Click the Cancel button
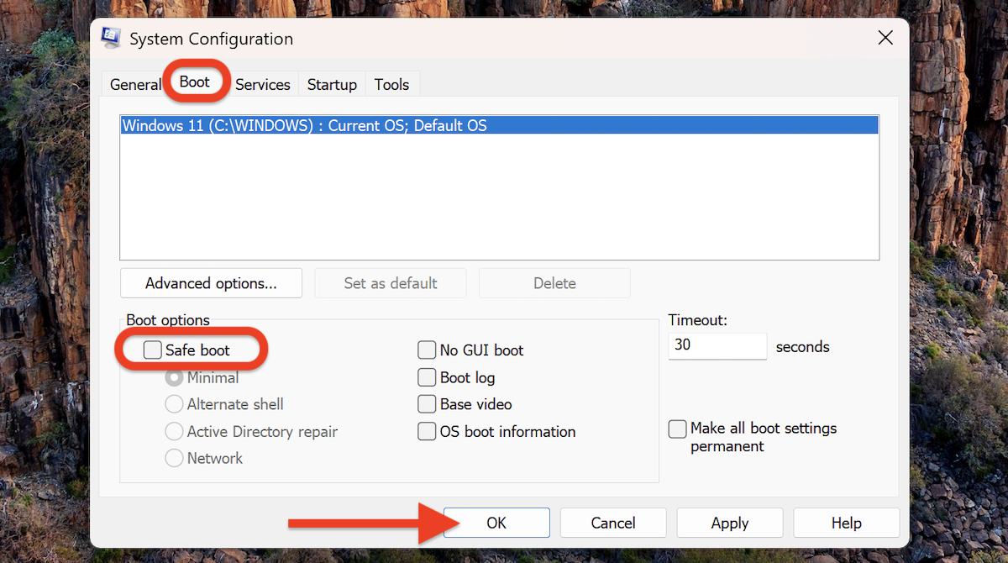Image resolution: width=1008 pixels, height=563 pixels. click(x=613, y=523)
